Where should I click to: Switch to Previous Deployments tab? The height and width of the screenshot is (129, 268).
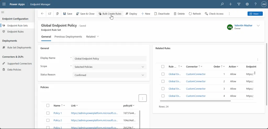68,36
